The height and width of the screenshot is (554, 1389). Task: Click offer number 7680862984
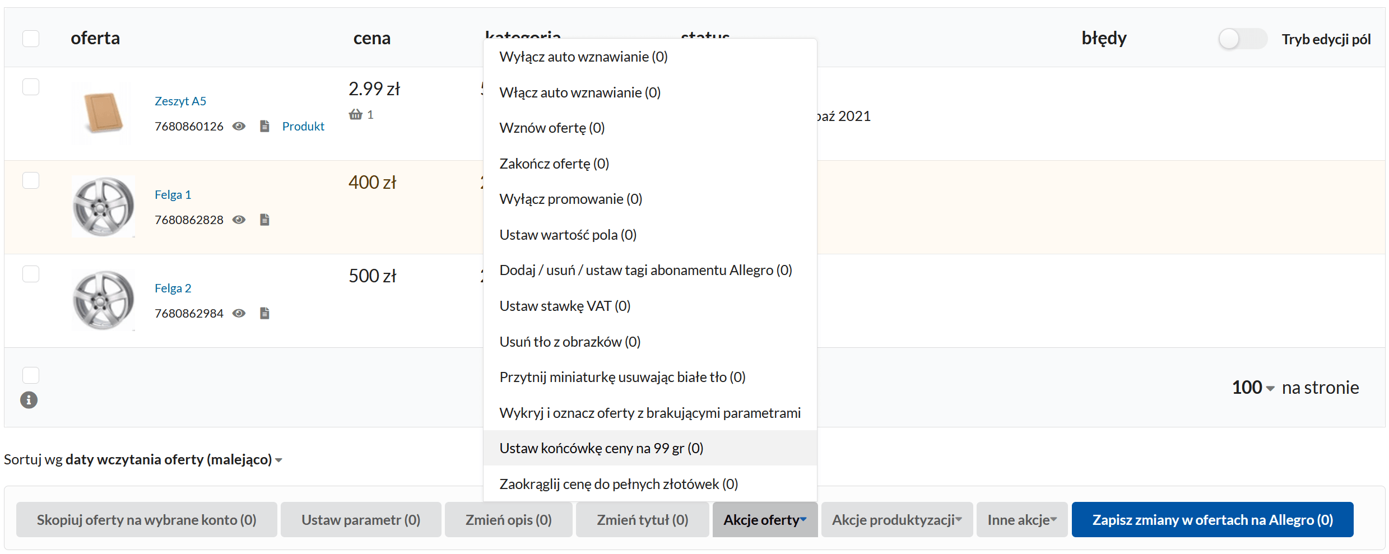point(189,313)
